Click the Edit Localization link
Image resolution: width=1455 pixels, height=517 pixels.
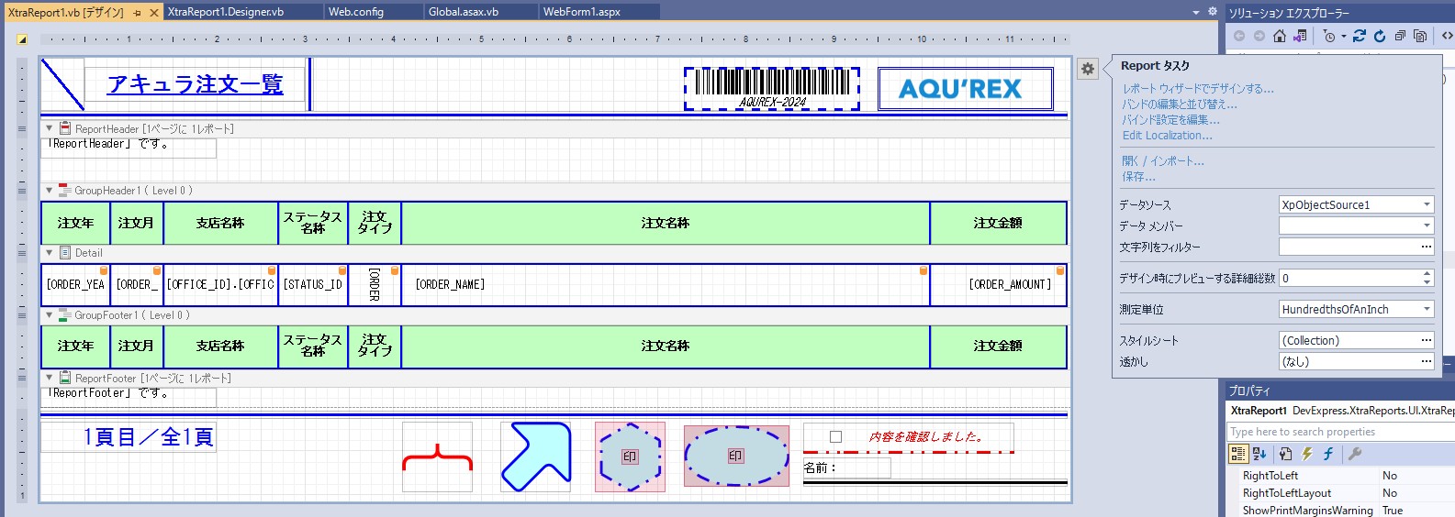pos(1167,136)
